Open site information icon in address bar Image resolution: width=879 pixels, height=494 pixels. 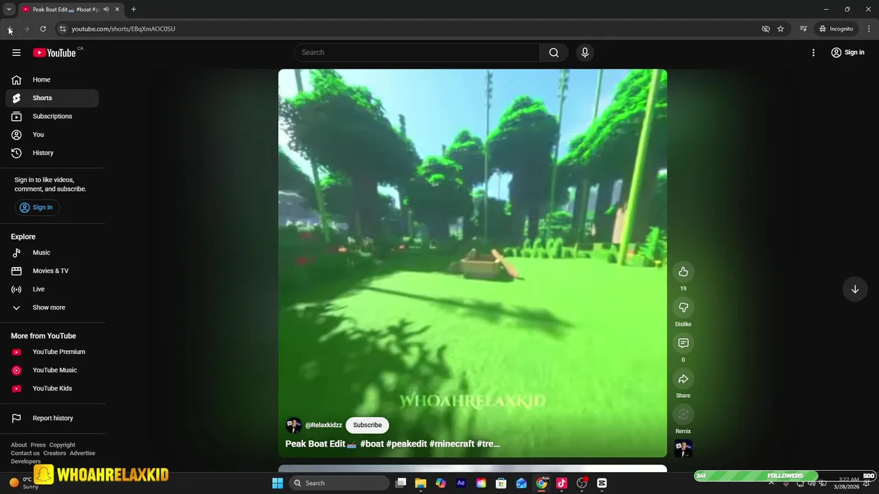point(62,29)
